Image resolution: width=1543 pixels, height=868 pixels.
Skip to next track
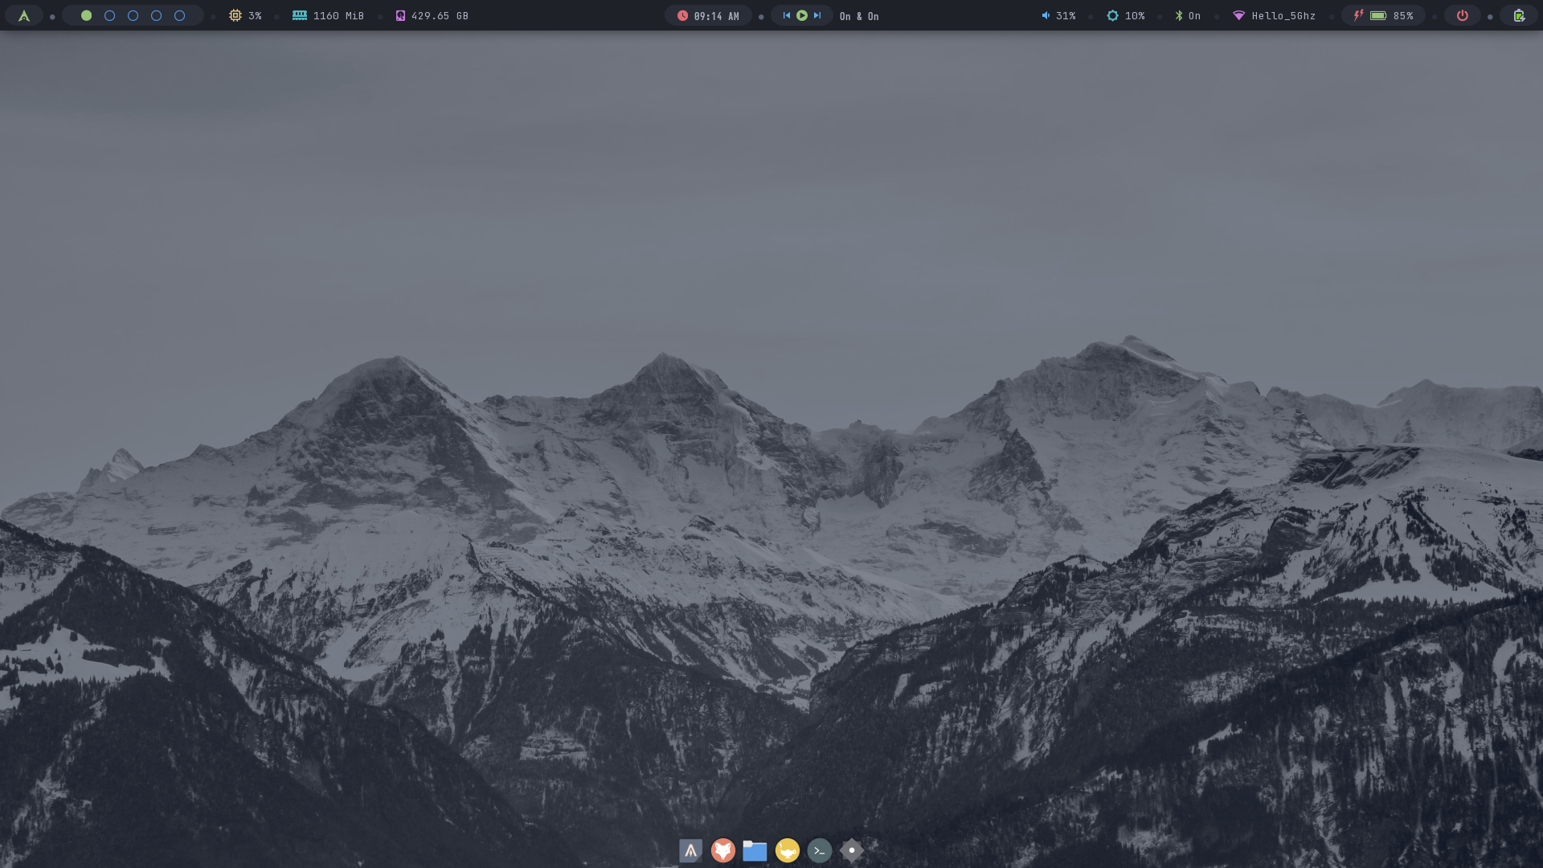click(x=817, y=15)
